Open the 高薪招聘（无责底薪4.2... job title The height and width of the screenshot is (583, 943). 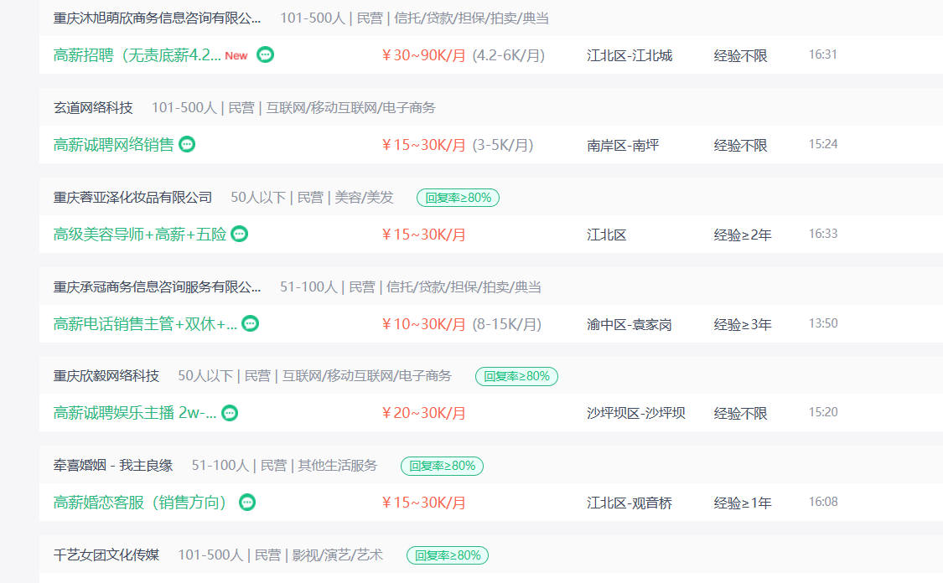point(137,55)
